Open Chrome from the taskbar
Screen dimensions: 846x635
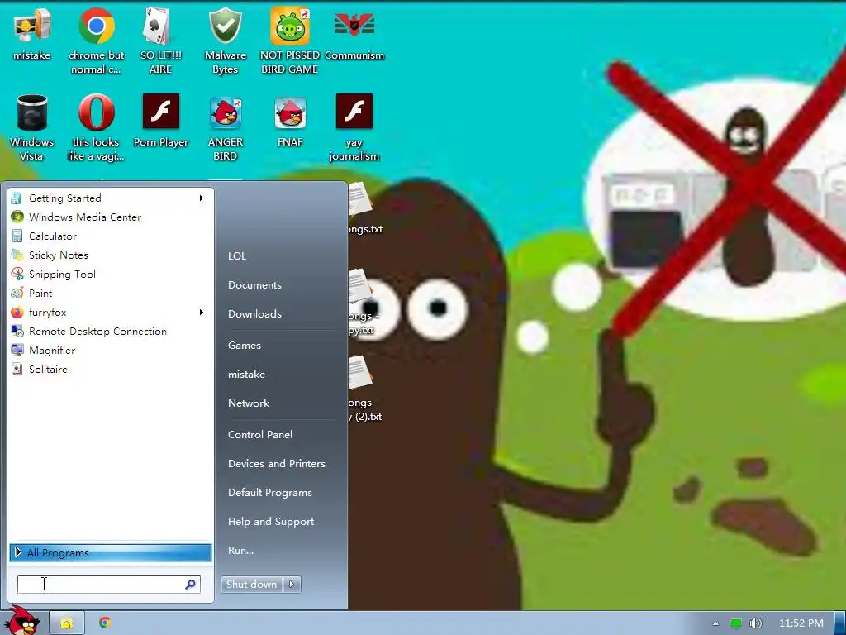coord(105,623)
